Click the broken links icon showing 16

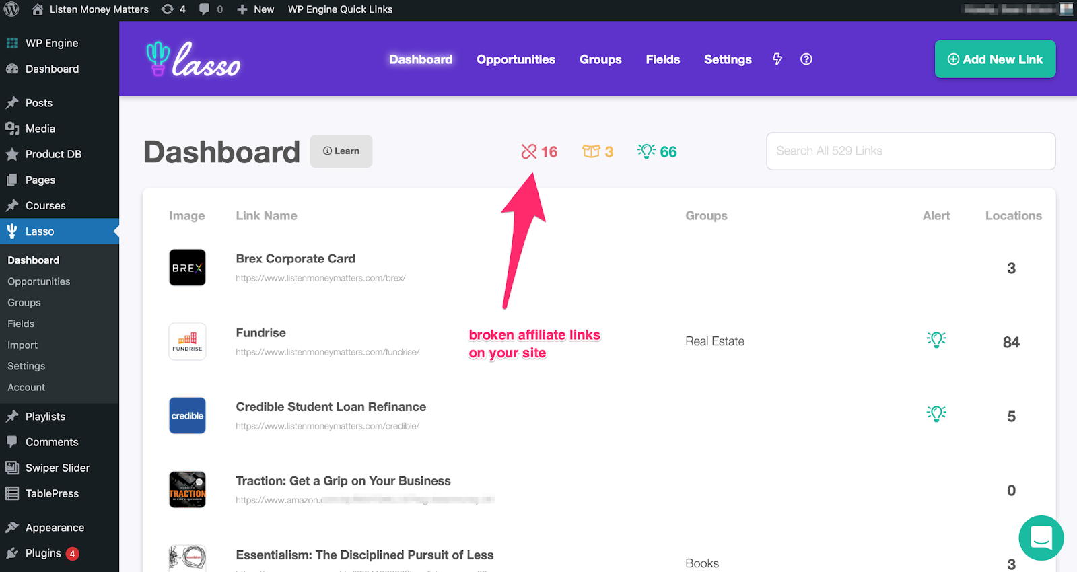click(x=539, y=151)
